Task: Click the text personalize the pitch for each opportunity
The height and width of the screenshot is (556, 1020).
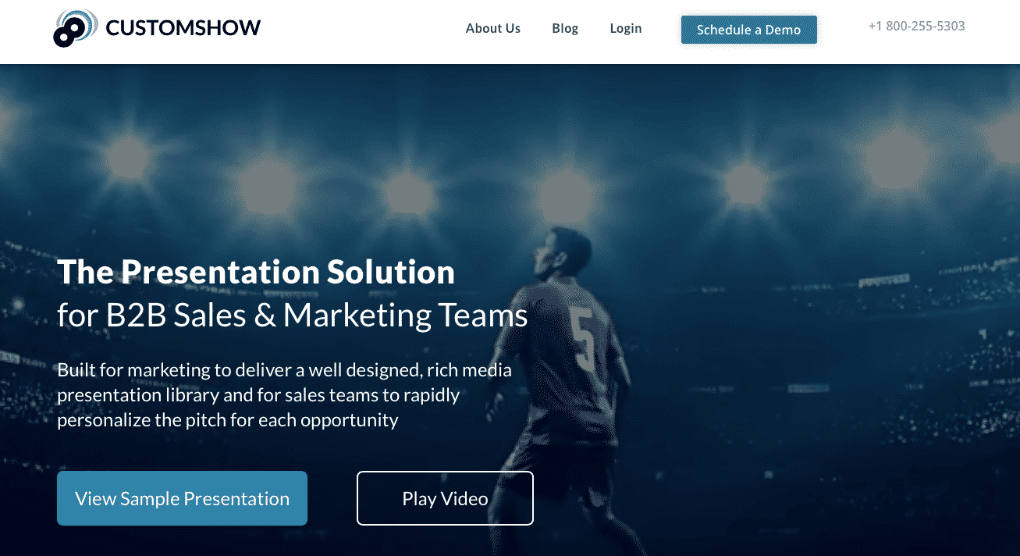Action: point(228,420)
